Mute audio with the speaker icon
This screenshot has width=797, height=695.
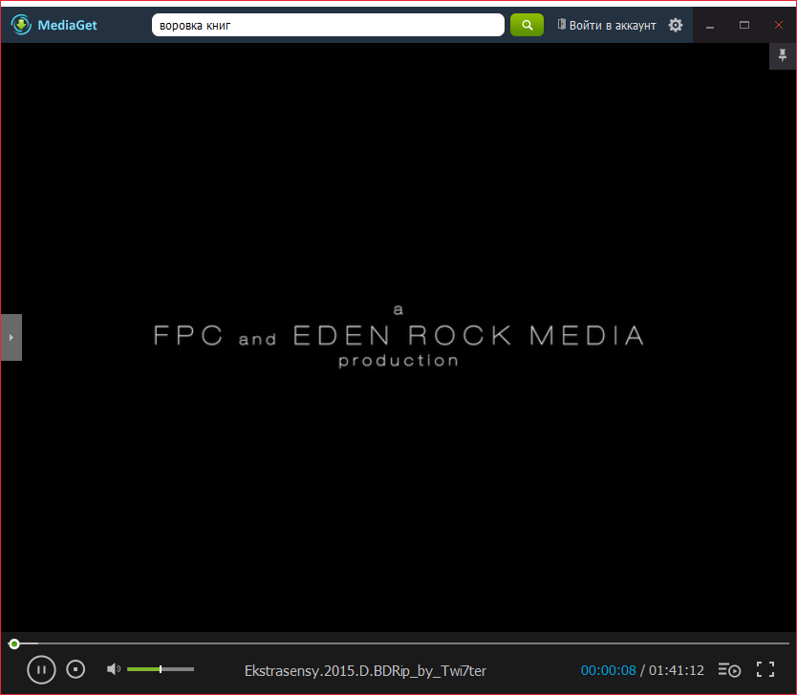point(114,669)
